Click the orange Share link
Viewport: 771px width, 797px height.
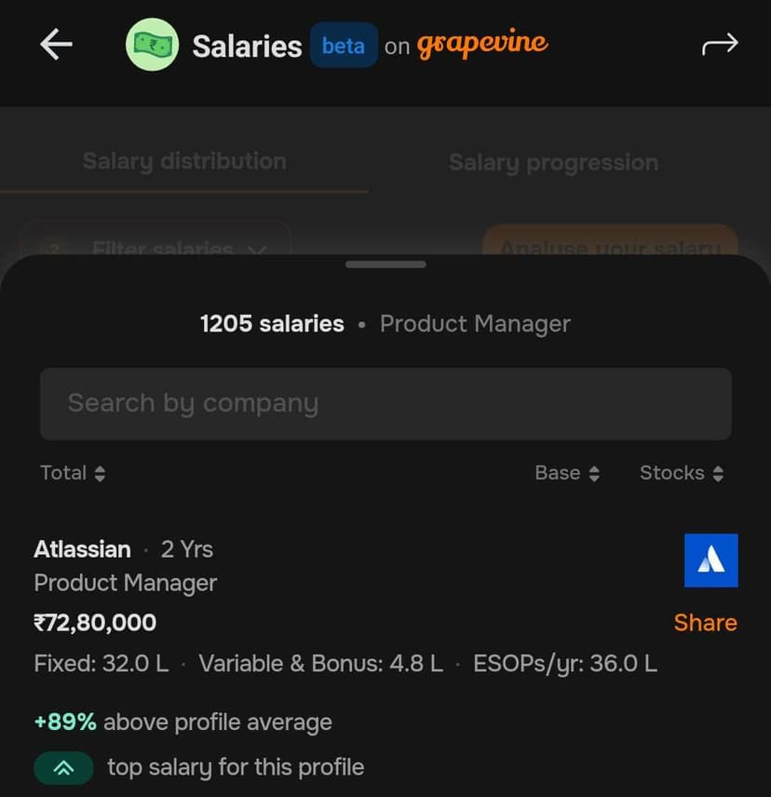click(x=705, y=623)
